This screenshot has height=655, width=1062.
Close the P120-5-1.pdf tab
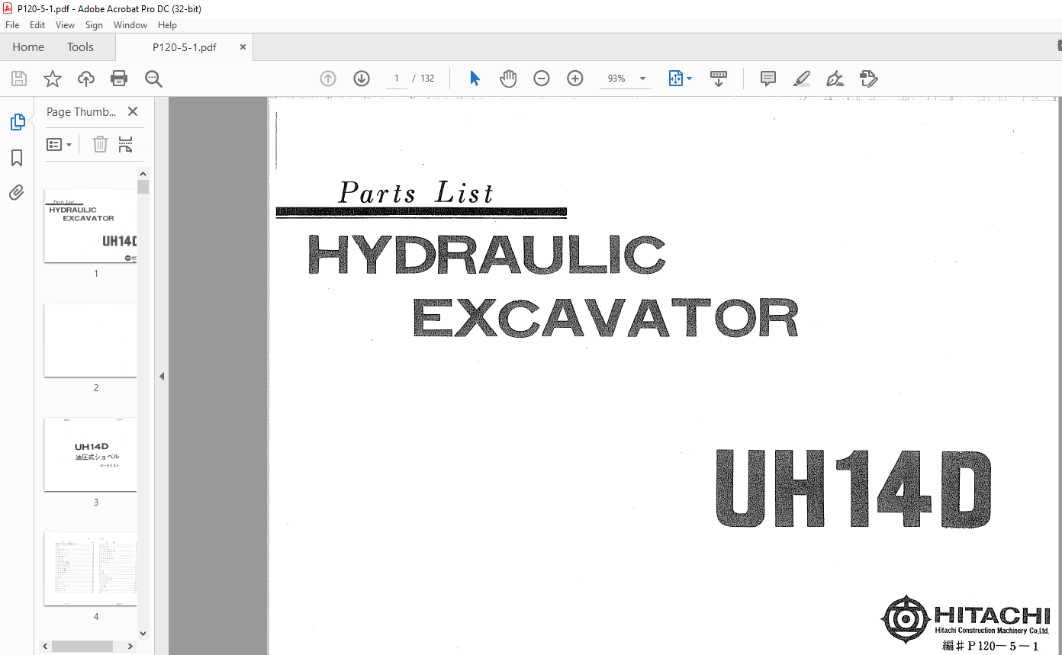pyautogui.click(x=243, y=47)
